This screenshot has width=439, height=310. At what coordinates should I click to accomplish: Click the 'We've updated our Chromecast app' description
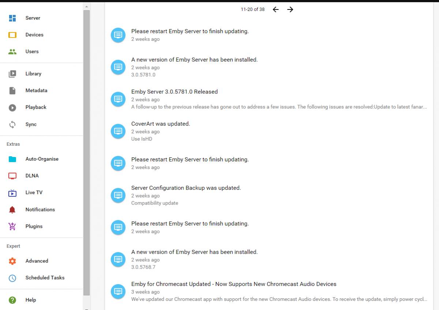[x=279, y=299]
